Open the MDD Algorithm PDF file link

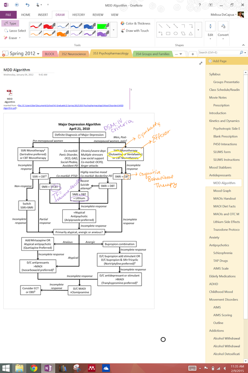(x=63, y=107)
